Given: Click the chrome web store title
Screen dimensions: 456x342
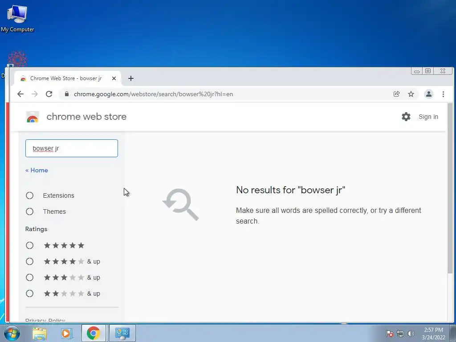Looking at the screenshot, I should tap(86, 117).
